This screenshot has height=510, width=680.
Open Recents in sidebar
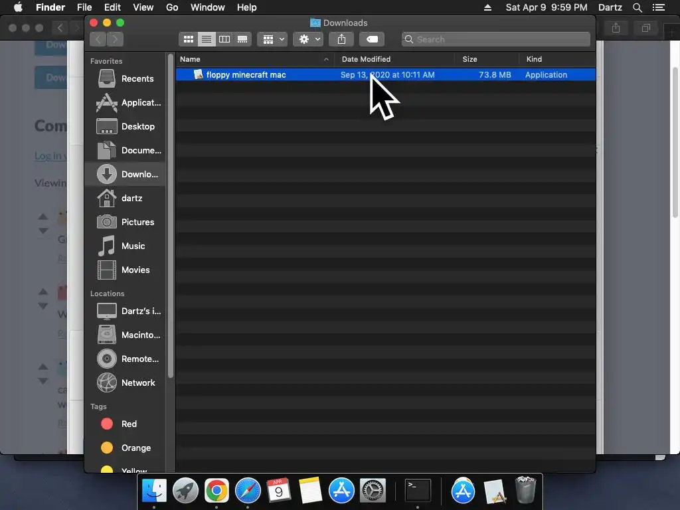pos(126,78)
